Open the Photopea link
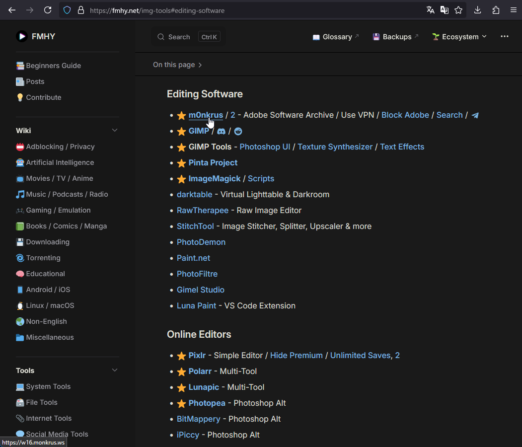This screenshot has height=447, width=522. coord(207,403)
